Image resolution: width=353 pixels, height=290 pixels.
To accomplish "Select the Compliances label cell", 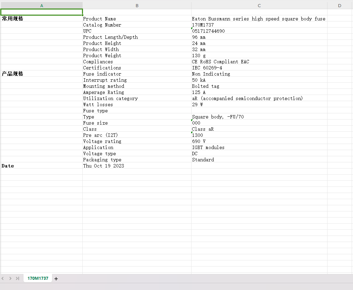I will pyautogui.click(x=137, y=62).
